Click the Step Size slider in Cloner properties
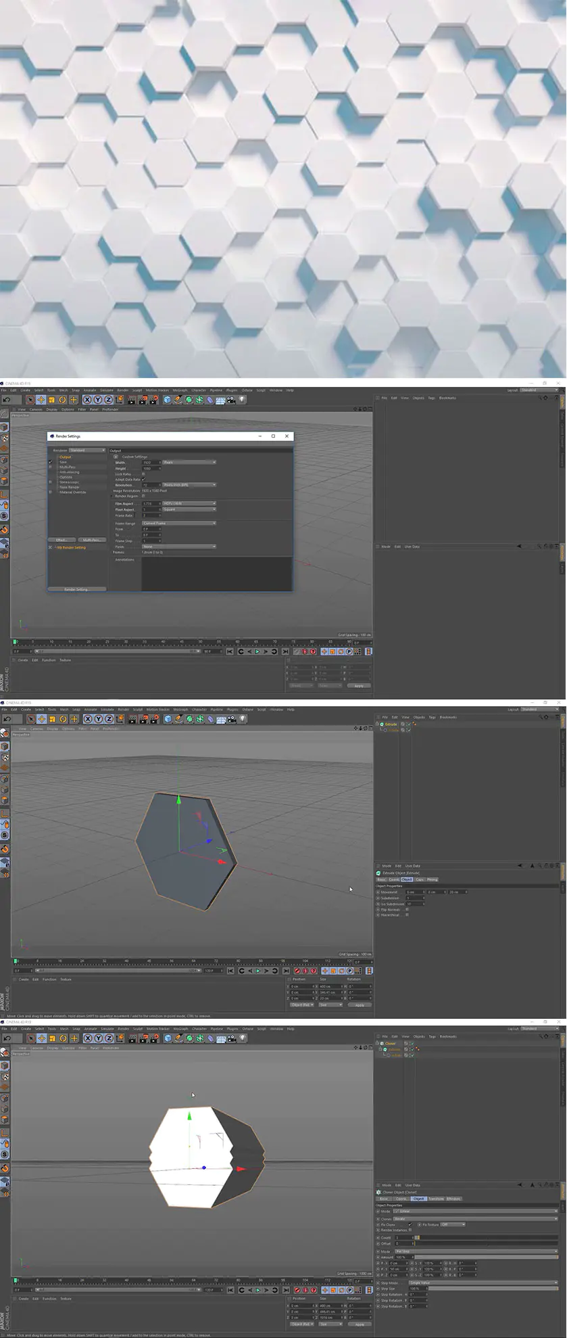This screenshot has height=1338, width=567. tap(493, 1289)
